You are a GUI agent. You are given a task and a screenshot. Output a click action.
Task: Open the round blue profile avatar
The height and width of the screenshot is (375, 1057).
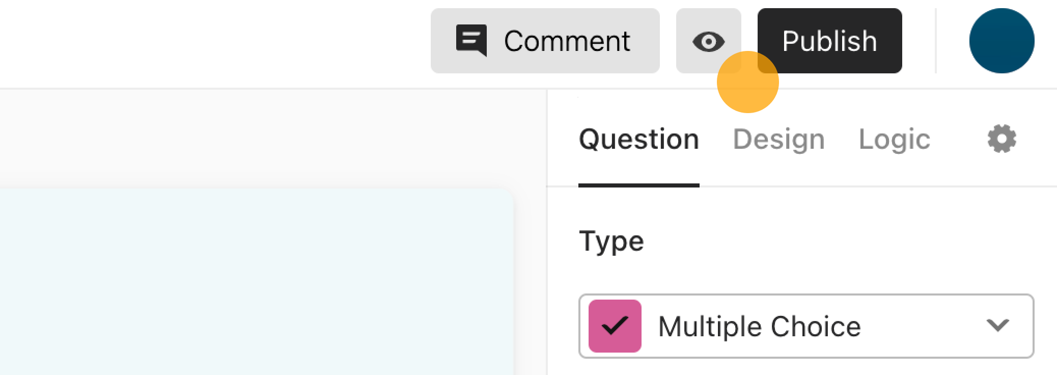(x=1002, y=41)
